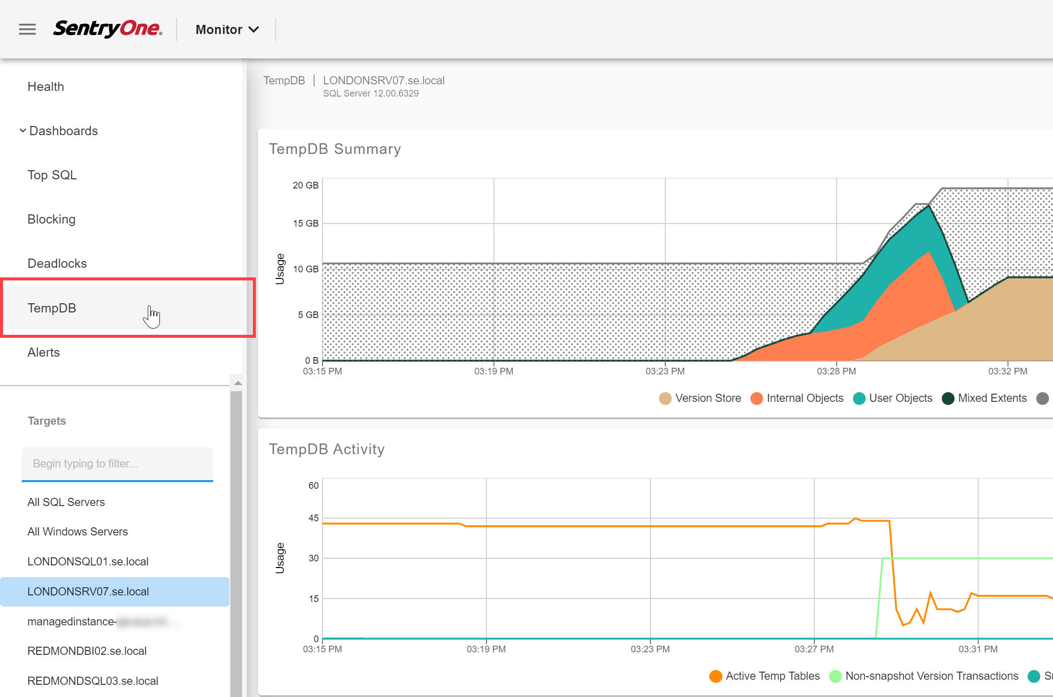Screen dimensions: 1053x697
Task: Collapse the Dashboards section chevron
Action: tap(23, 131)
